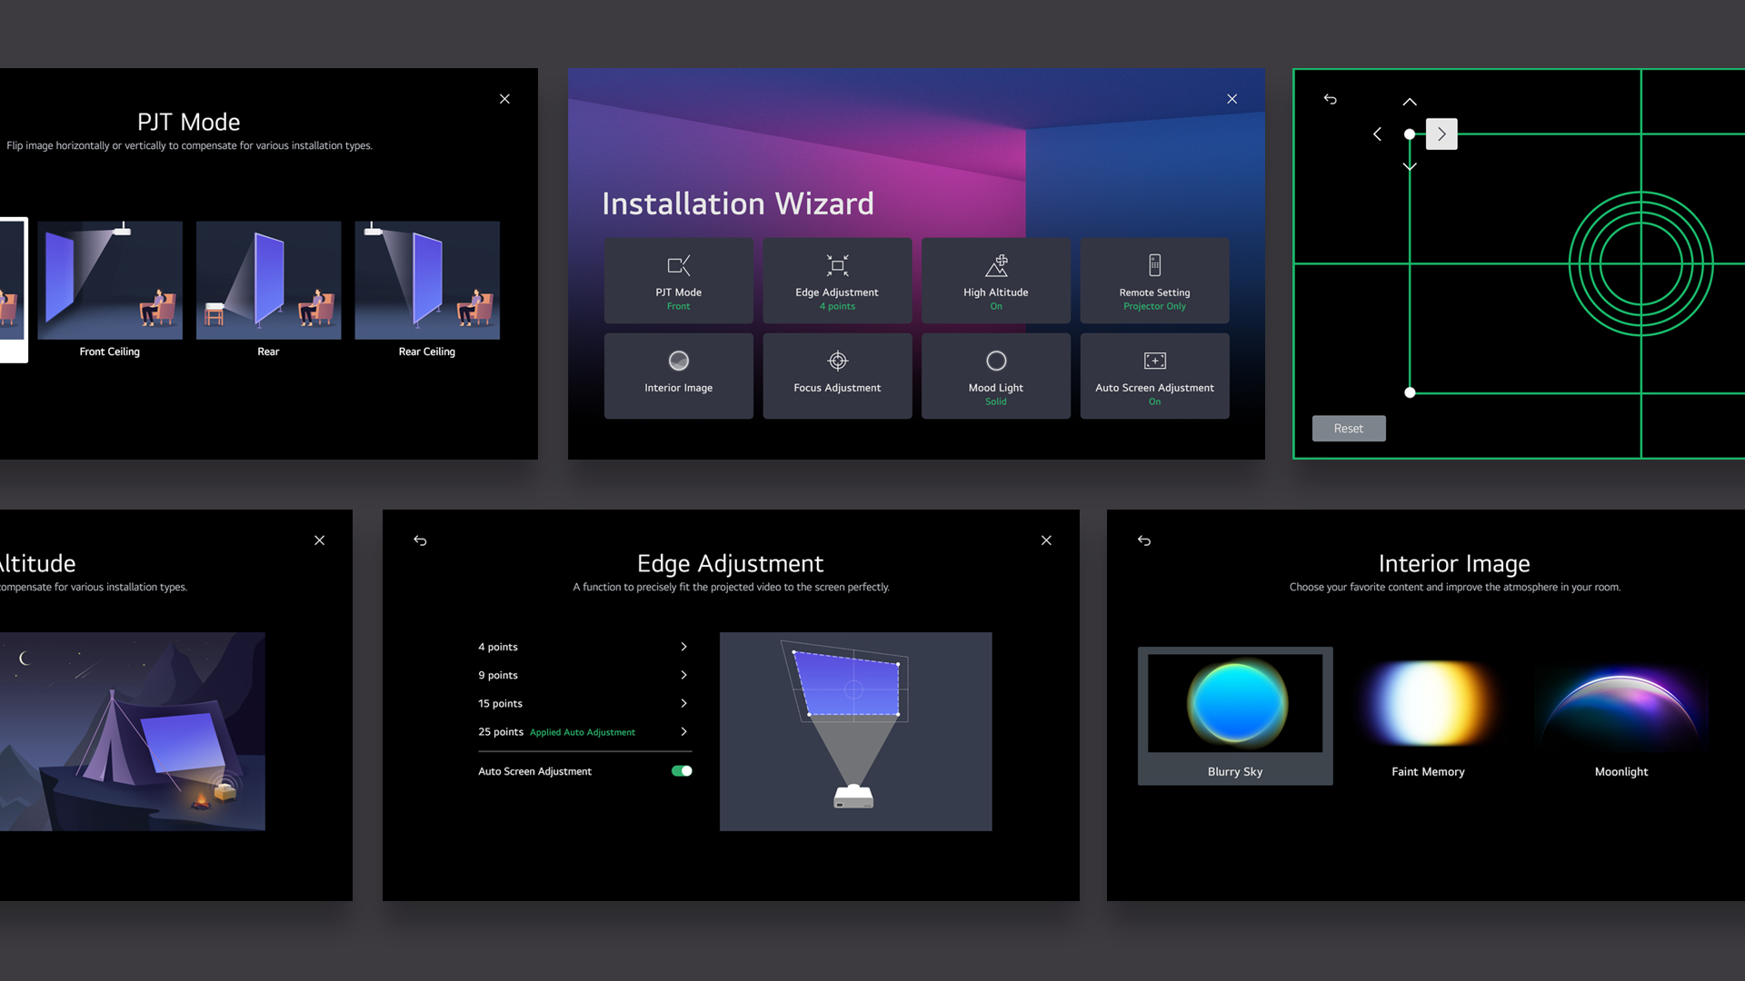Toggle Auto Screen Adjustment switch on
This screenshot has width=1745, height=981.
tap(680, 770)
